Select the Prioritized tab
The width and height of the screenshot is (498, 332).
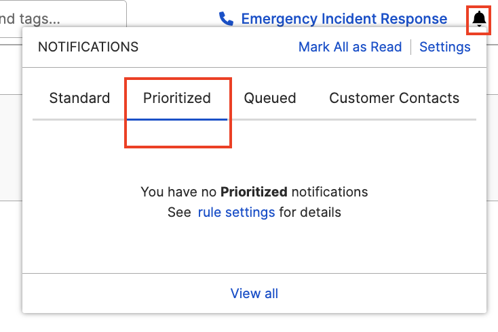coord(177,98)
